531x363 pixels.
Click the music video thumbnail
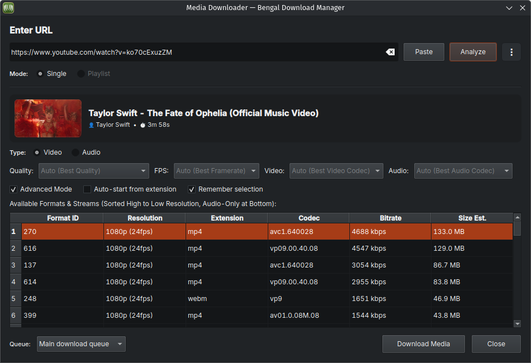(x=48, y=118)
